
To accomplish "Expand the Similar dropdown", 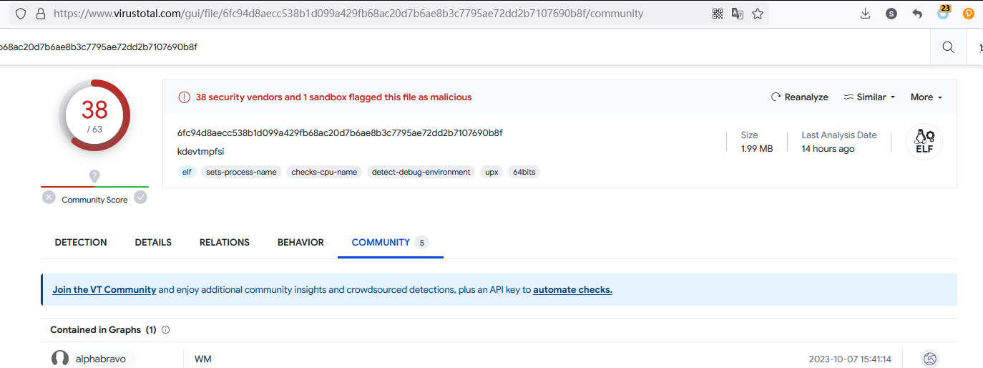I will coord(869,97).
